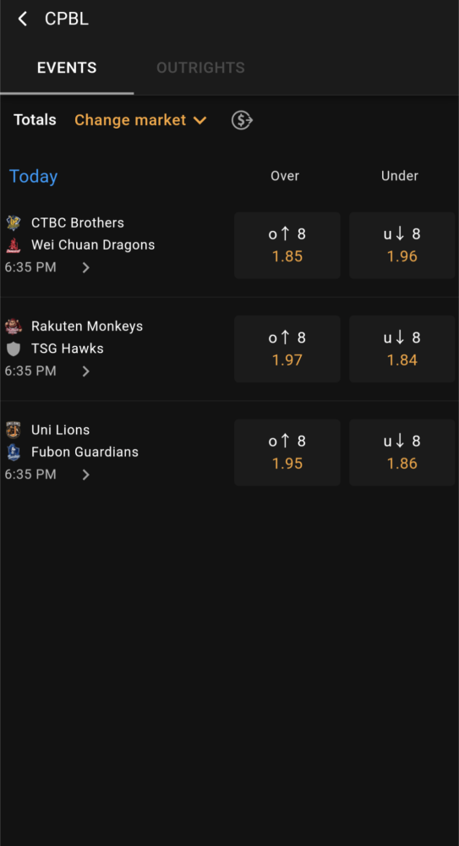
Task: Tap the Wei Chuan Dragons team logo
Action: (x=14, y=245)
